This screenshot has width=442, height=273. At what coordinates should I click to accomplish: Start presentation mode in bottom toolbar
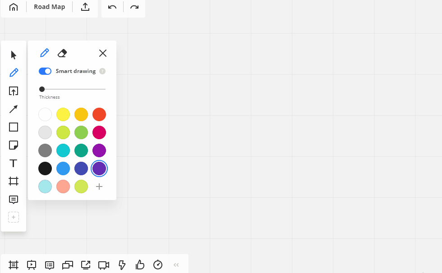(x=31, y=265)
